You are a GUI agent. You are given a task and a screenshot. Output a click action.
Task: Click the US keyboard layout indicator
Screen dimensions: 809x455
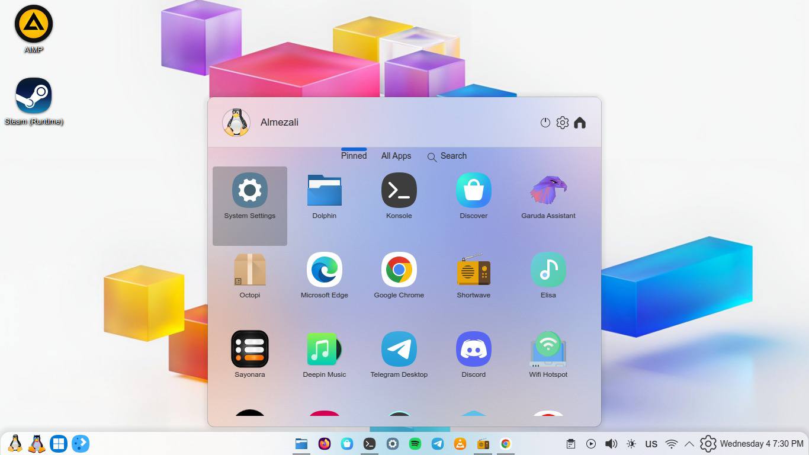(651, 444)
